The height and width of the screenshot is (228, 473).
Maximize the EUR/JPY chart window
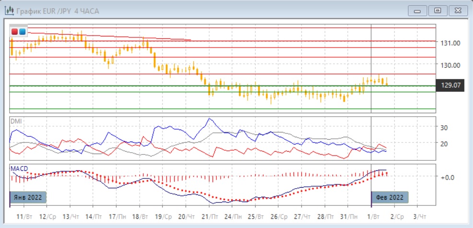(438, 11)
